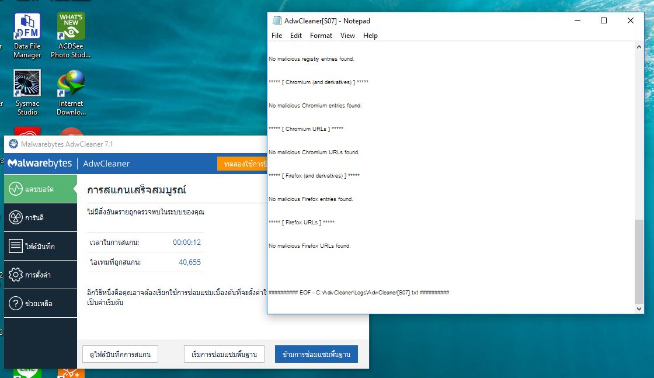Click the Malwarebytes logo in AdwCleaner header
Screen dimensions: 654x378
(x=40, y=164)
